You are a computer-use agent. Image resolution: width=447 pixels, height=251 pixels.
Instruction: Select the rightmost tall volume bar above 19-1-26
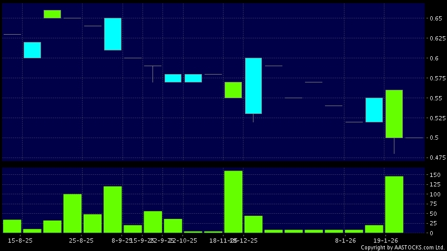(x=394, y=204)
